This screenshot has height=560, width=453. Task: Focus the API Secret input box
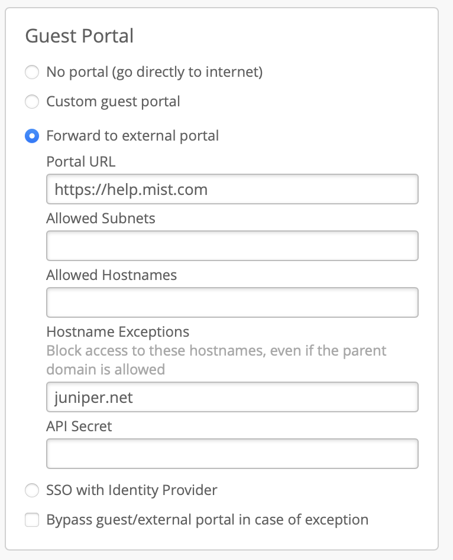click(232, 454)
